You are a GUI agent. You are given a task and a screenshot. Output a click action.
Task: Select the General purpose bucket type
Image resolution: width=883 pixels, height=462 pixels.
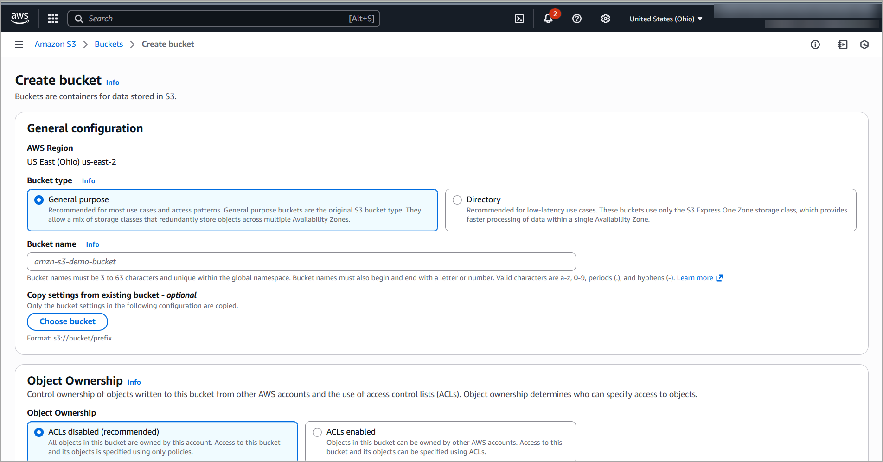click(38, 199)
